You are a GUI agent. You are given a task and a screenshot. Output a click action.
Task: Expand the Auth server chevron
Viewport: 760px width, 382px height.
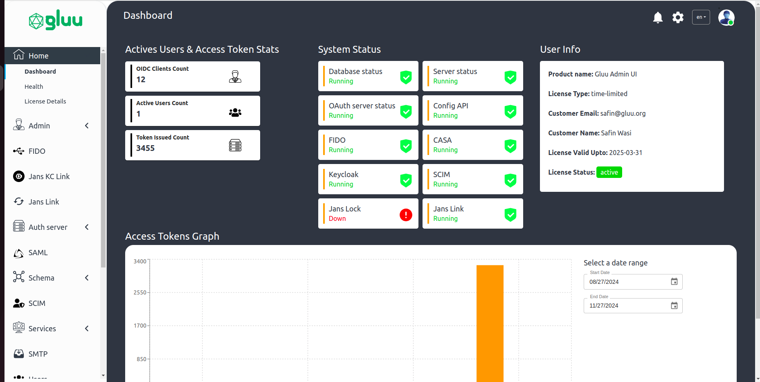click(87, 227)
